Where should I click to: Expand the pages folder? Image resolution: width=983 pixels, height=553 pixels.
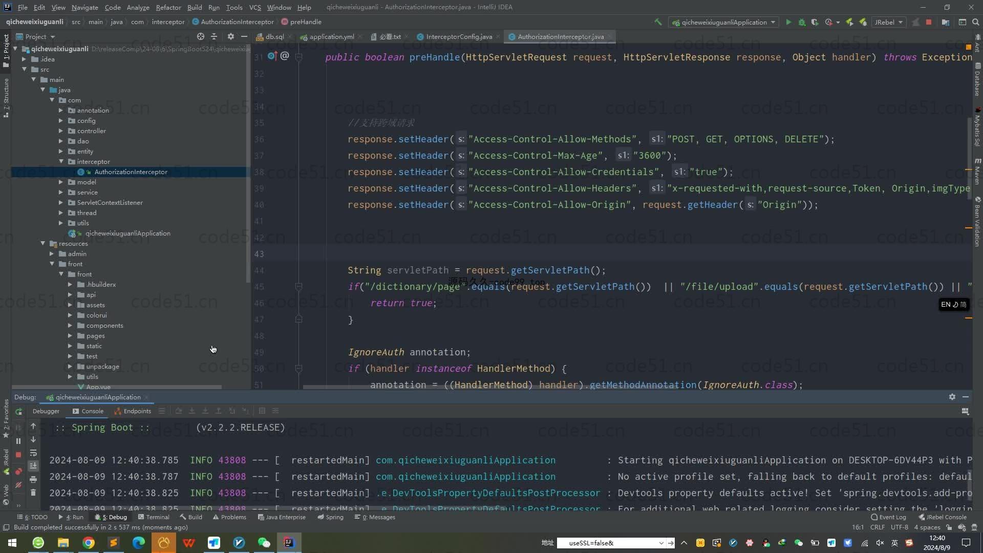click(70, 336)
